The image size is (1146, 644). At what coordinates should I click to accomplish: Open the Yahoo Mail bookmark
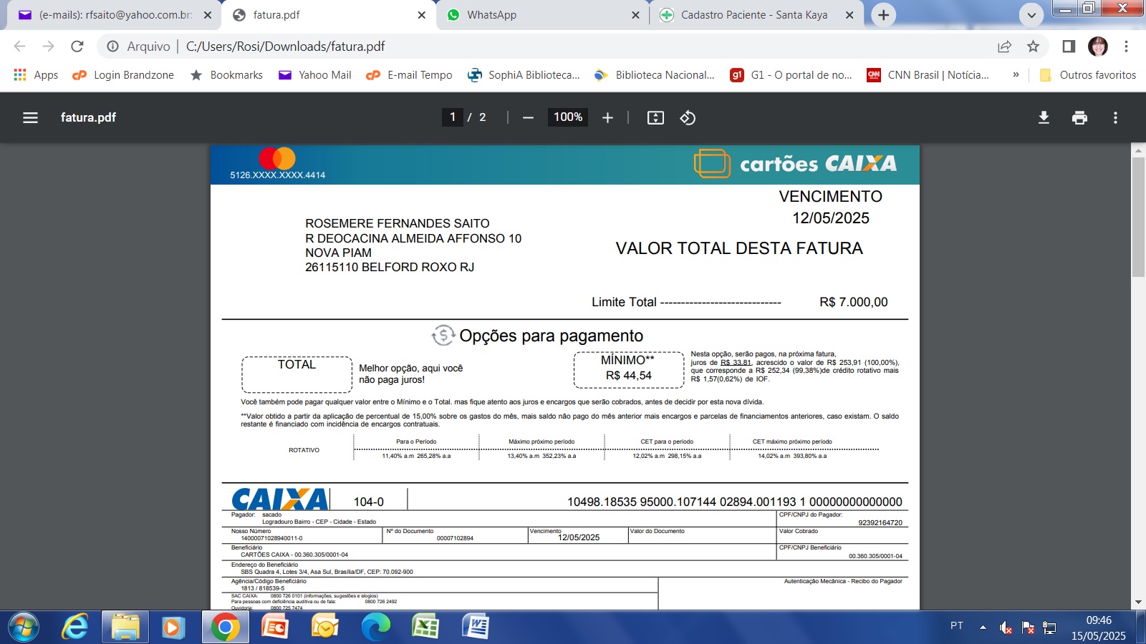(315, 75)
